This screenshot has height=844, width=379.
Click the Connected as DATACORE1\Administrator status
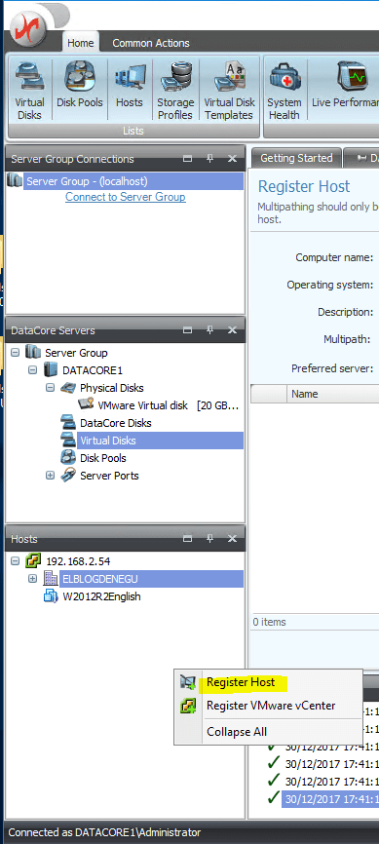[104, 832]
